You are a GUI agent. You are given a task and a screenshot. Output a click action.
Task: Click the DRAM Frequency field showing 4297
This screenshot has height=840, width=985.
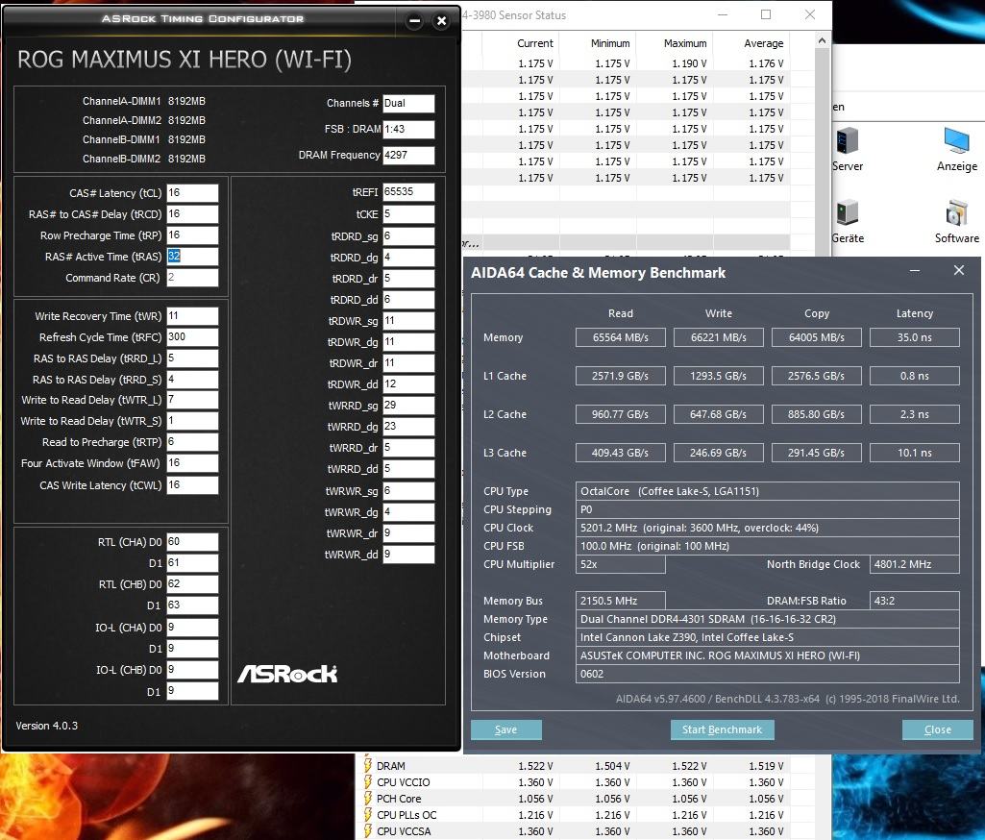408,155
